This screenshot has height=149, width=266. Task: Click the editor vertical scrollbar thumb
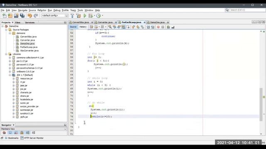tap(261, 104)
